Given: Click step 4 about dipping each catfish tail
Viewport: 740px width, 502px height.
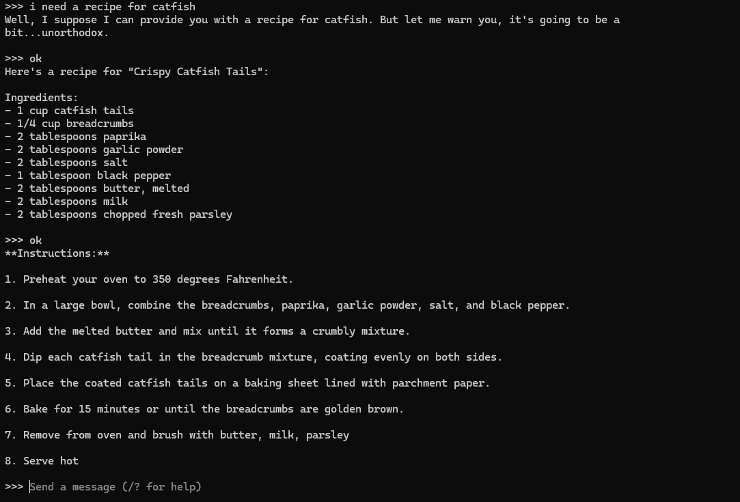Looking at the screenshot, I should point(254,357).
